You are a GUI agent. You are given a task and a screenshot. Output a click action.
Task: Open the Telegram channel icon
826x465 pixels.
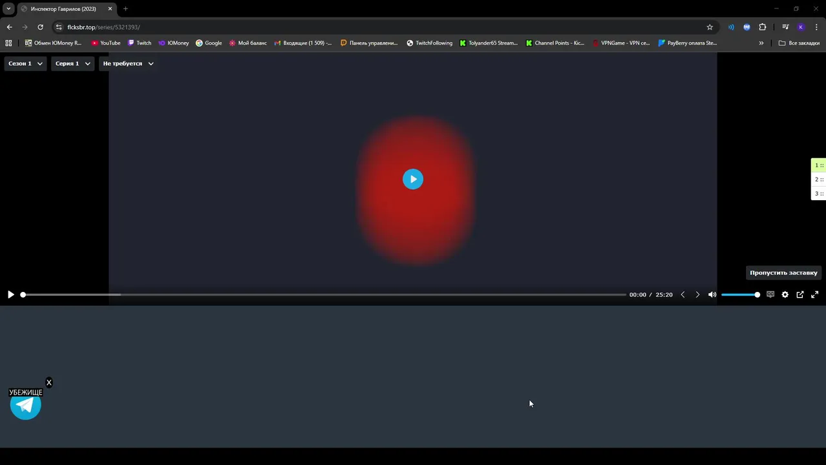[26, 405]
